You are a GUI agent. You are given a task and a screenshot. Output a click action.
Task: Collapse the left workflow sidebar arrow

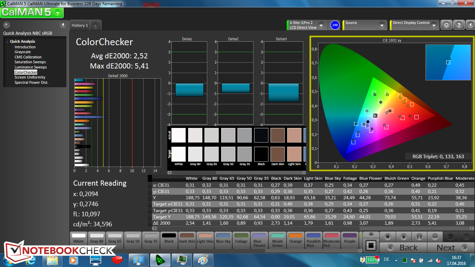click(63, 25)
